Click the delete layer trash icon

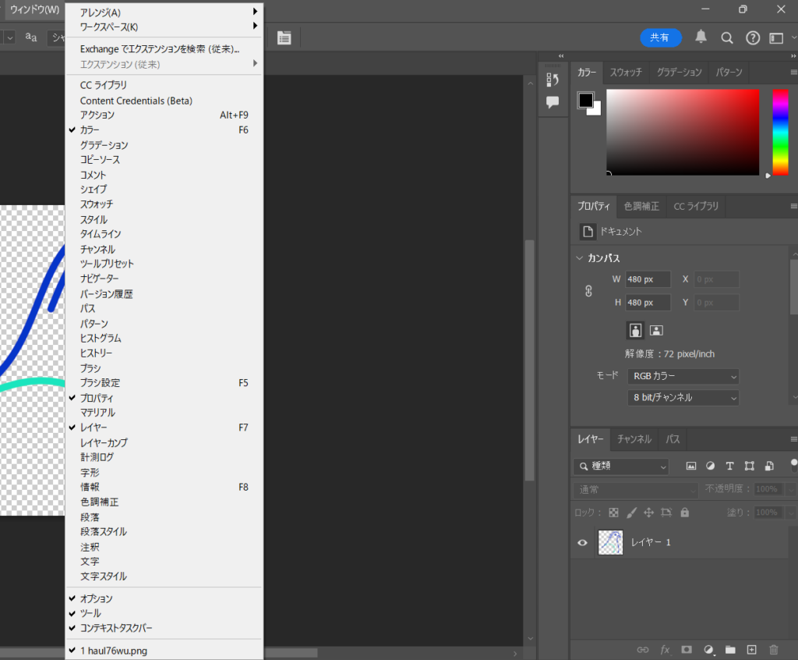pyautogui.click(x=774, y=649)
